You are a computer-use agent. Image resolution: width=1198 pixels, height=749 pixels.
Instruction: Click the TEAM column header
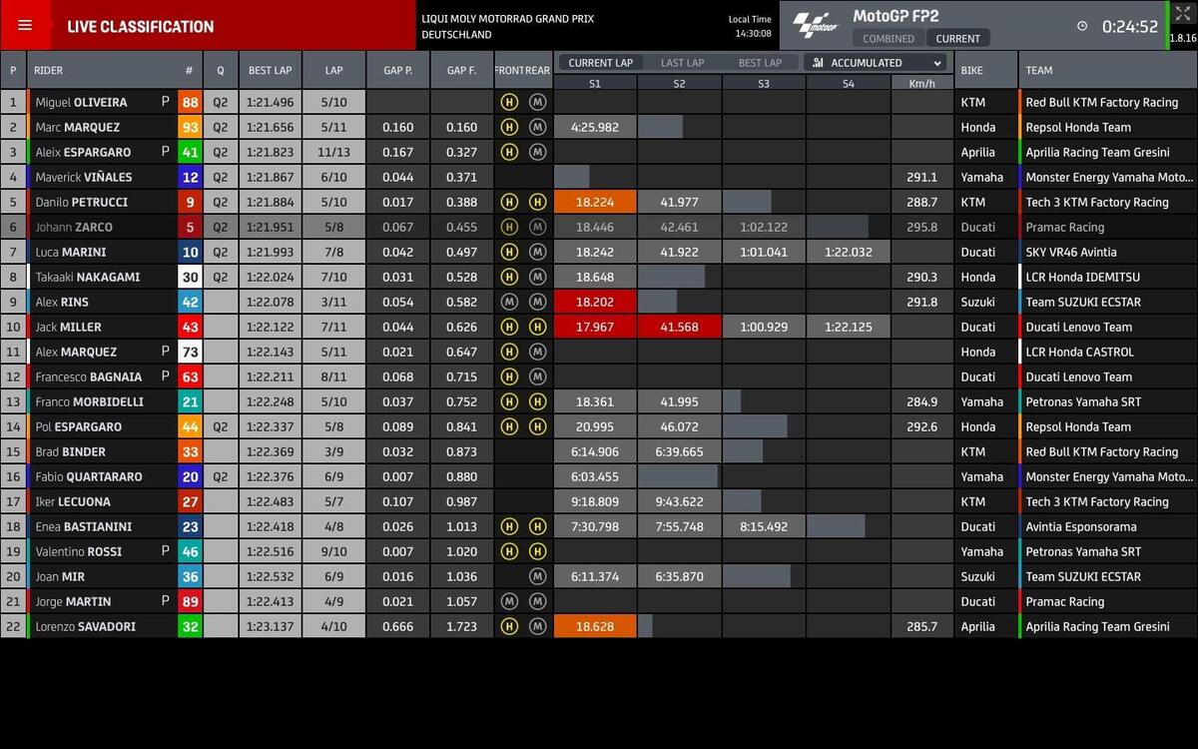click(x=1039, y=71)
